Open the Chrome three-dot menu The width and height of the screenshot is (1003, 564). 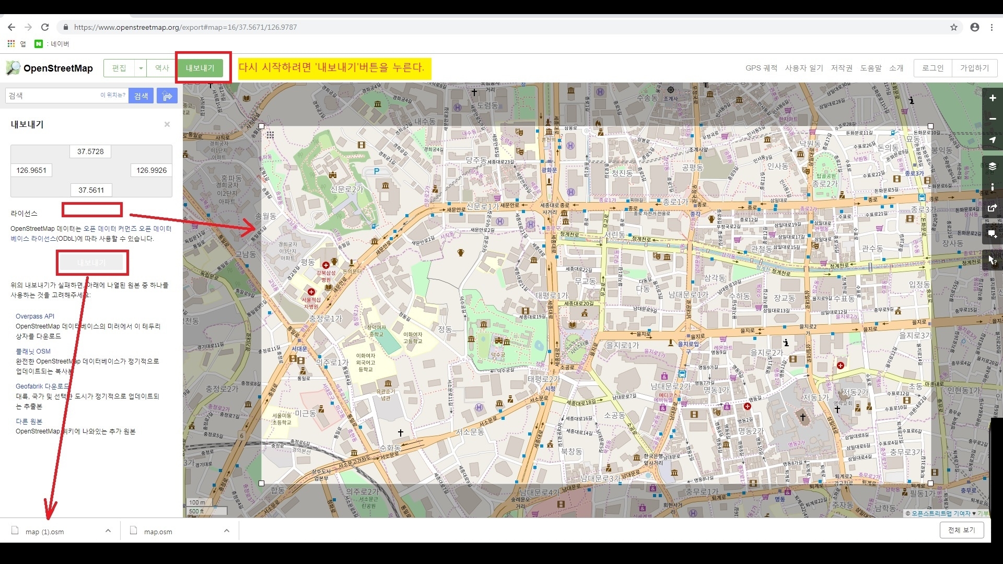tap(992, 27)
